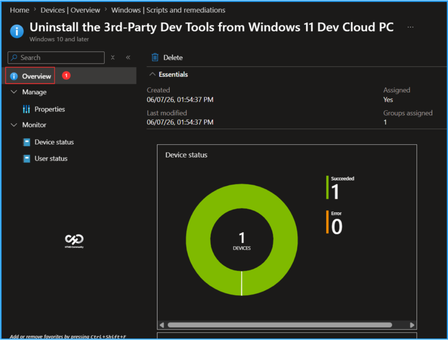Image resolution: width=448 pixels, height=340 pixels.
Task: Click the Overview info icon
Action: point(14,76)
